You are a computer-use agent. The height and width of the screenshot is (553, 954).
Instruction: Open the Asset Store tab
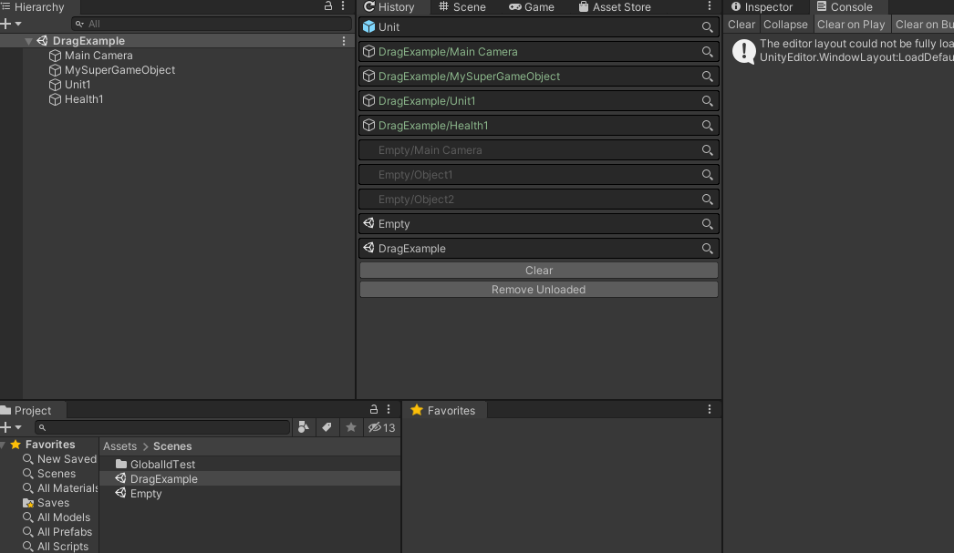pos(615,7)
